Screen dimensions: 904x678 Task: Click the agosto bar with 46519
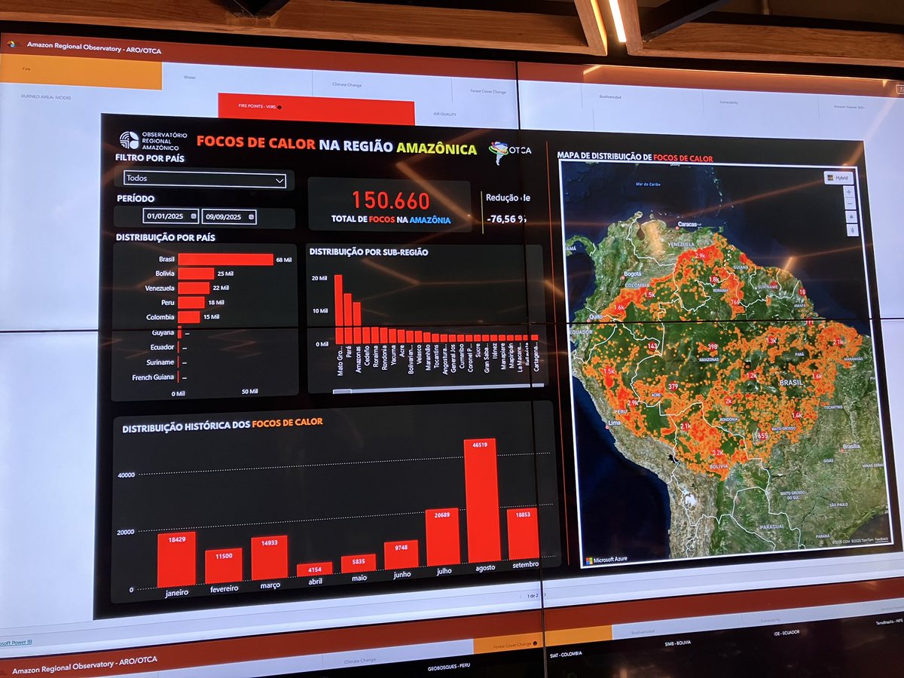[481, 500]
